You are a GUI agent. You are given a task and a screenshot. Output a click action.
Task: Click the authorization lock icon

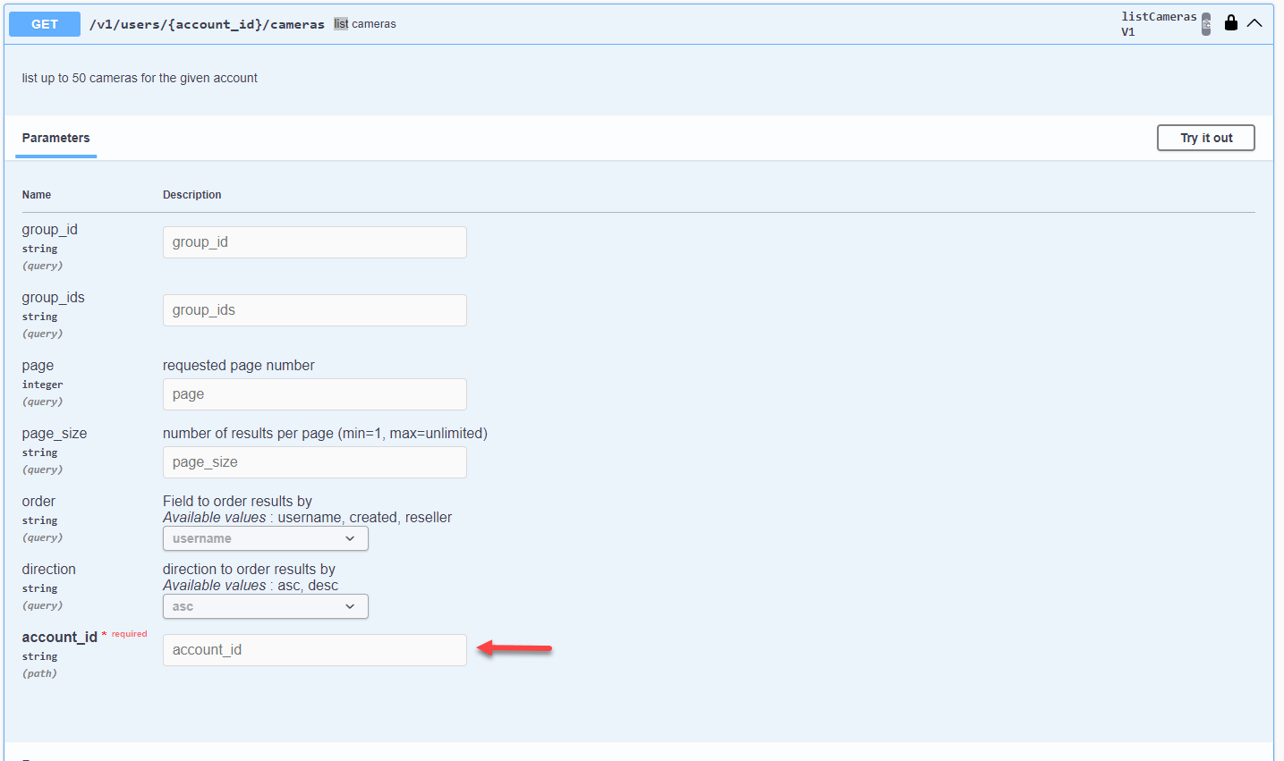[x=1231, y=23]
